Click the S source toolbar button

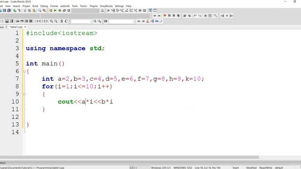[x=62, y=21]
